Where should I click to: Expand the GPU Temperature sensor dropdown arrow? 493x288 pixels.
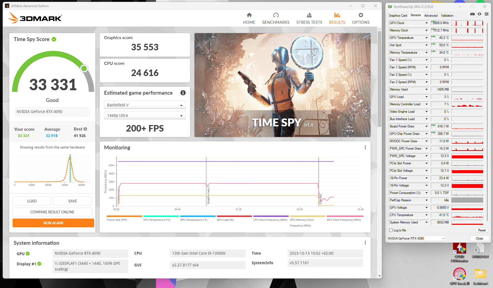[x=426, y=38]
